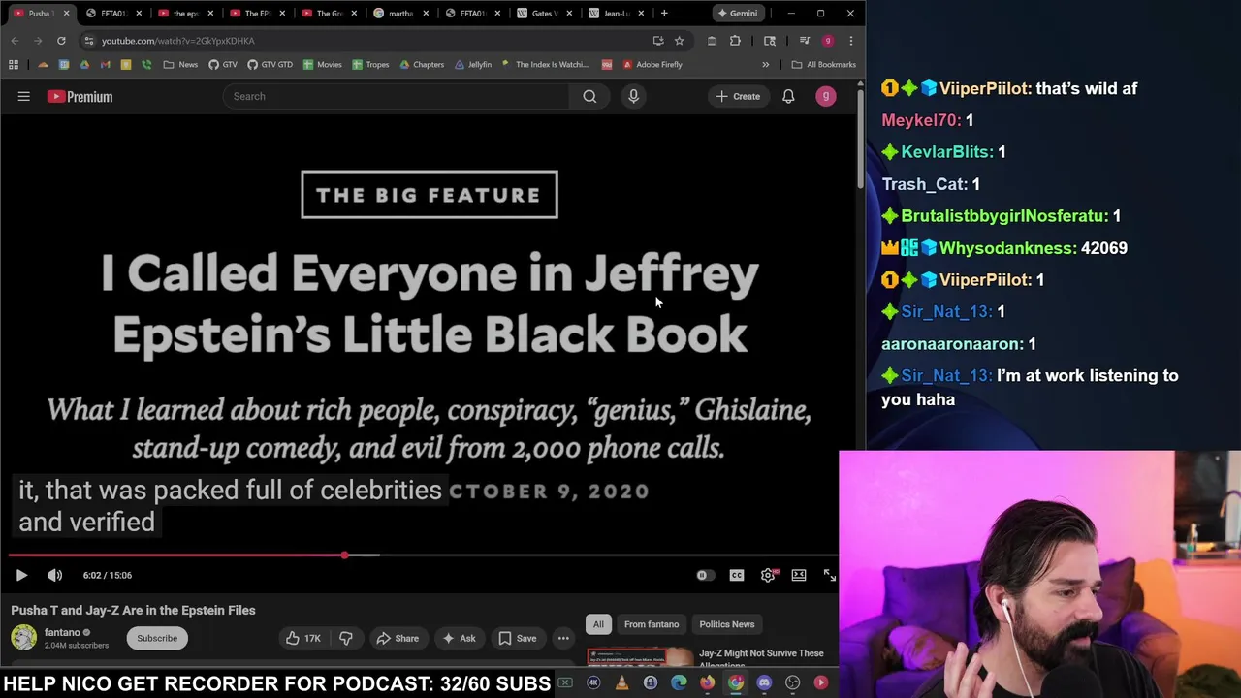Click the red progress scrubber dot
This screenshot has height=698, width=1241.
tap(345, 555)
